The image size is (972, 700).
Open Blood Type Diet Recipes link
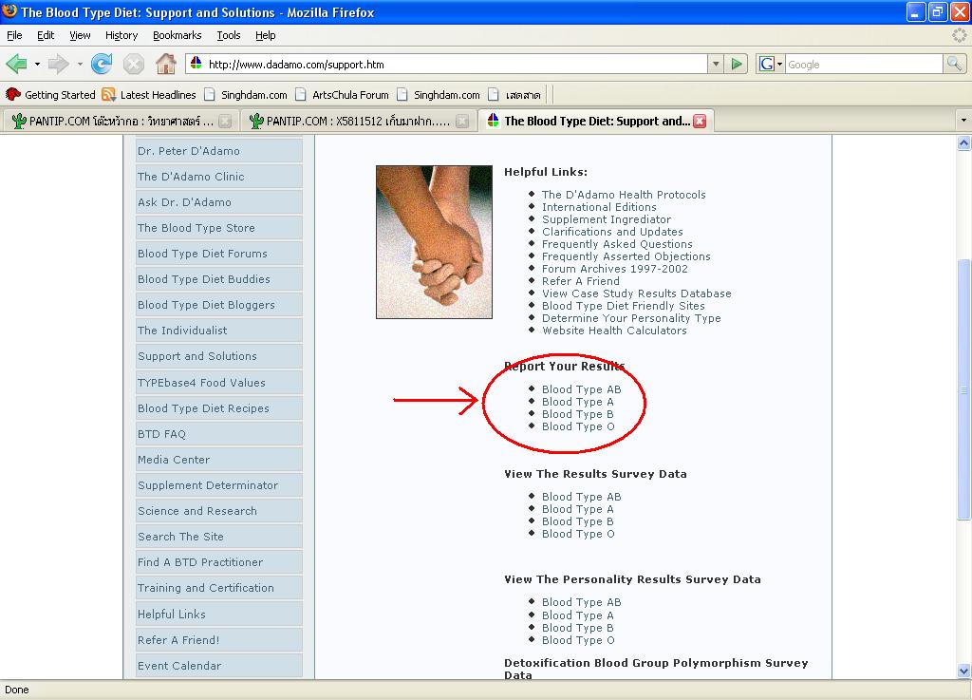219,408
